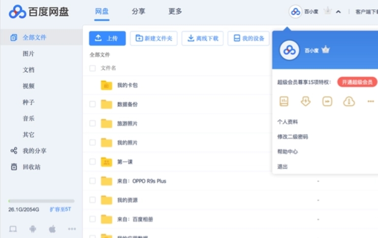Click 退出 to log out
The height and width of the screenshot is (238, 378).
[283, 167]
